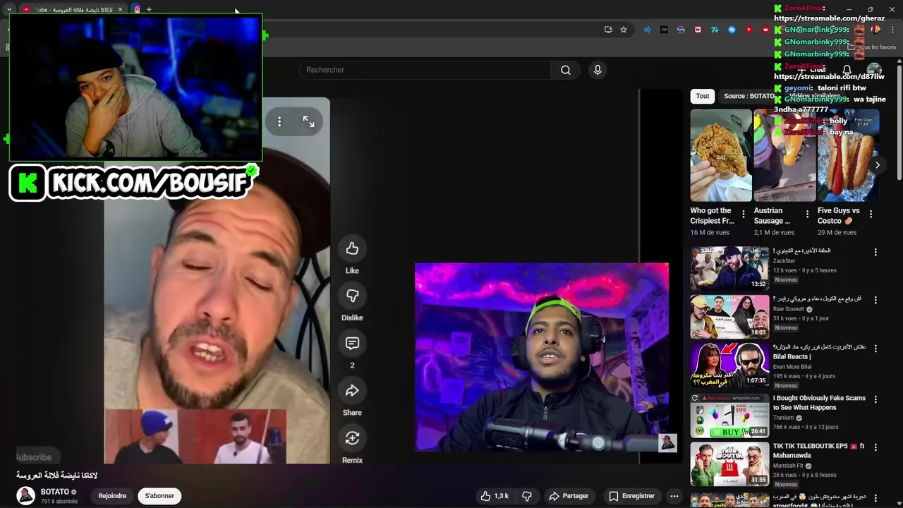Close the YouTube browser tab

tap(120, 9)
